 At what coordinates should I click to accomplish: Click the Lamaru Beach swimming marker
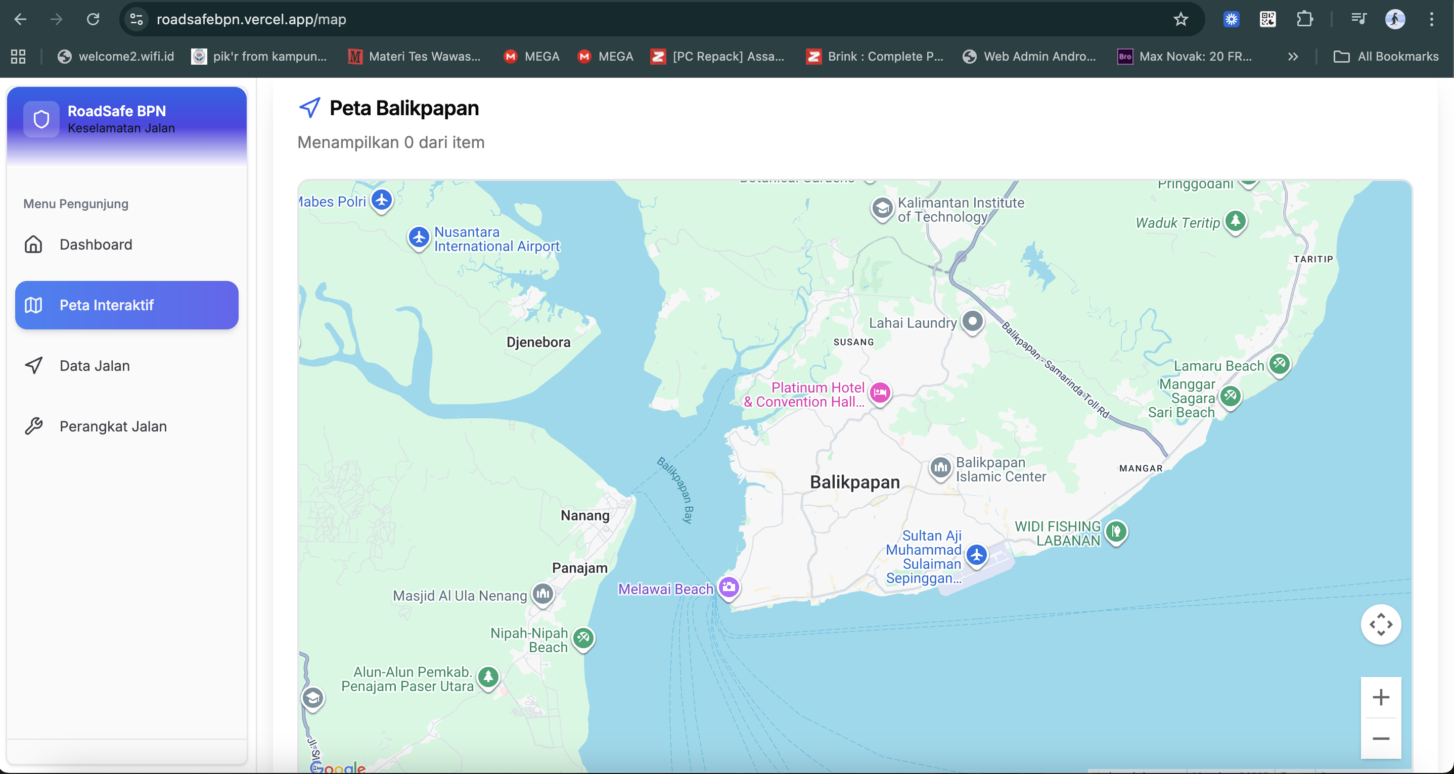point(1280,364)
